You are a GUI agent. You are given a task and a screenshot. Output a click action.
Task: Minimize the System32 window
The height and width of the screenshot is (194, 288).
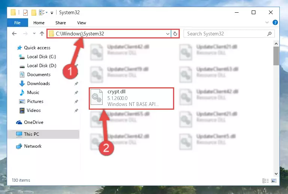tap(237, 12)
